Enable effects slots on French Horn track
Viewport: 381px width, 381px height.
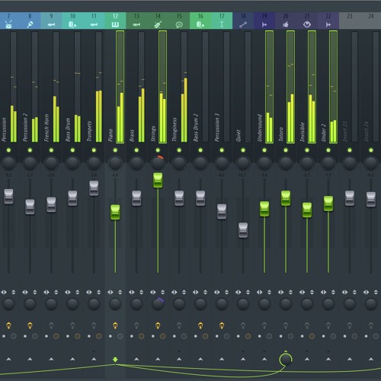click(51, 325)
